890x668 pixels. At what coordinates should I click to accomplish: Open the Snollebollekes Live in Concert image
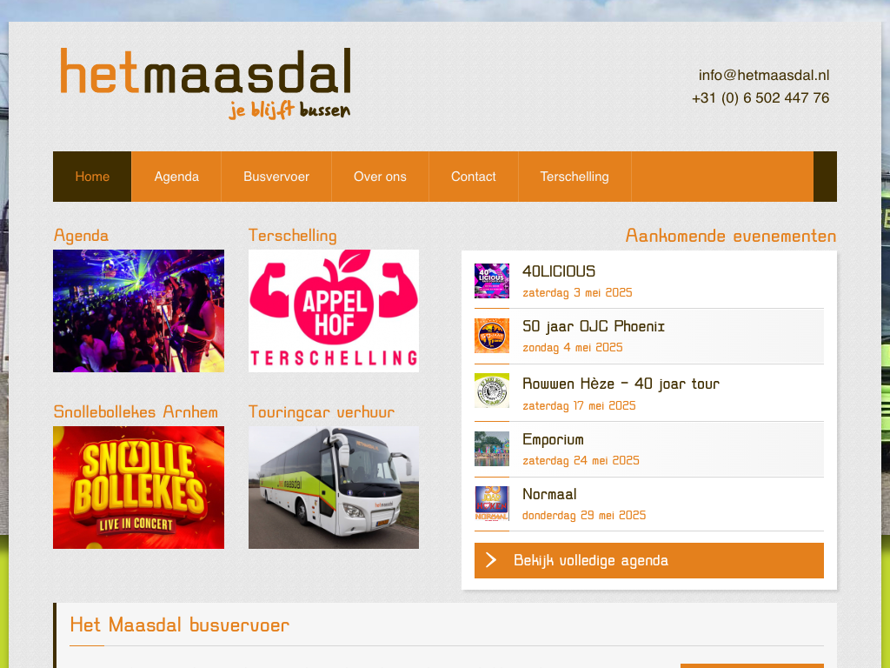[138, 487]
